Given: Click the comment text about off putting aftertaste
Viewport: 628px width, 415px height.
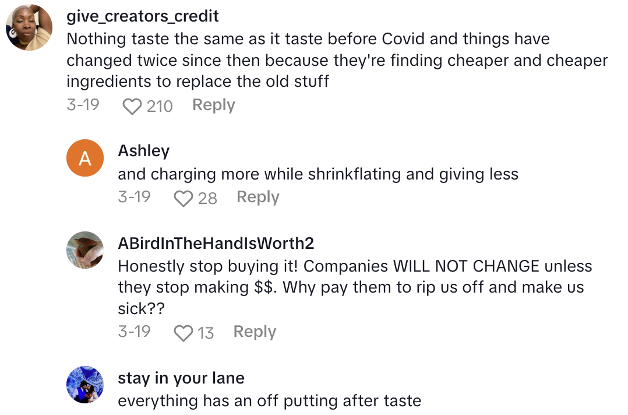Looking at the screenshot, I should (274, 401).
